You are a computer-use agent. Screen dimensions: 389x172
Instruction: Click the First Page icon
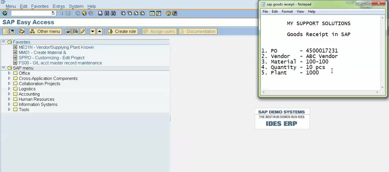123,13
